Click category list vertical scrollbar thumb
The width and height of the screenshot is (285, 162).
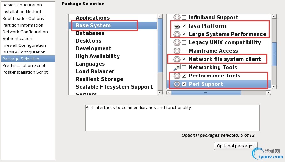(x=160, y=45)
